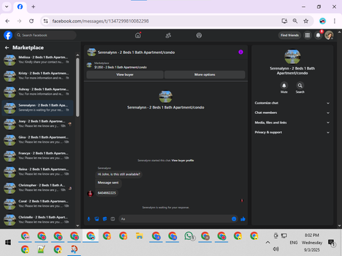The width and height of the screenshot is (342, 256).
Task: Open the Chrome three-dot menu
Action: (334, 21)
